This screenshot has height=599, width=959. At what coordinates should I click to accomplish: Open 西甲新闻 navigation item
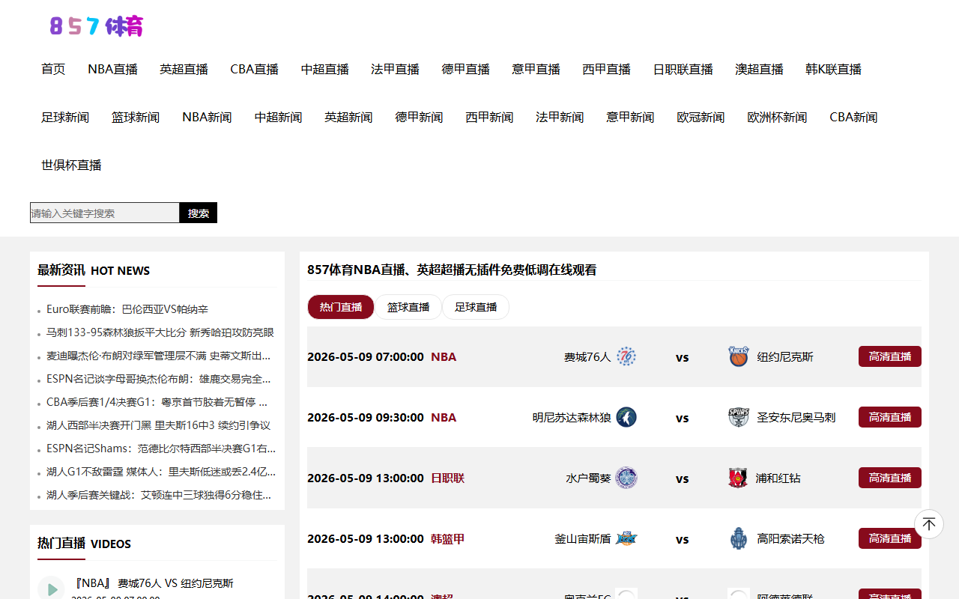pyautogui.click(x=489, y=117)
